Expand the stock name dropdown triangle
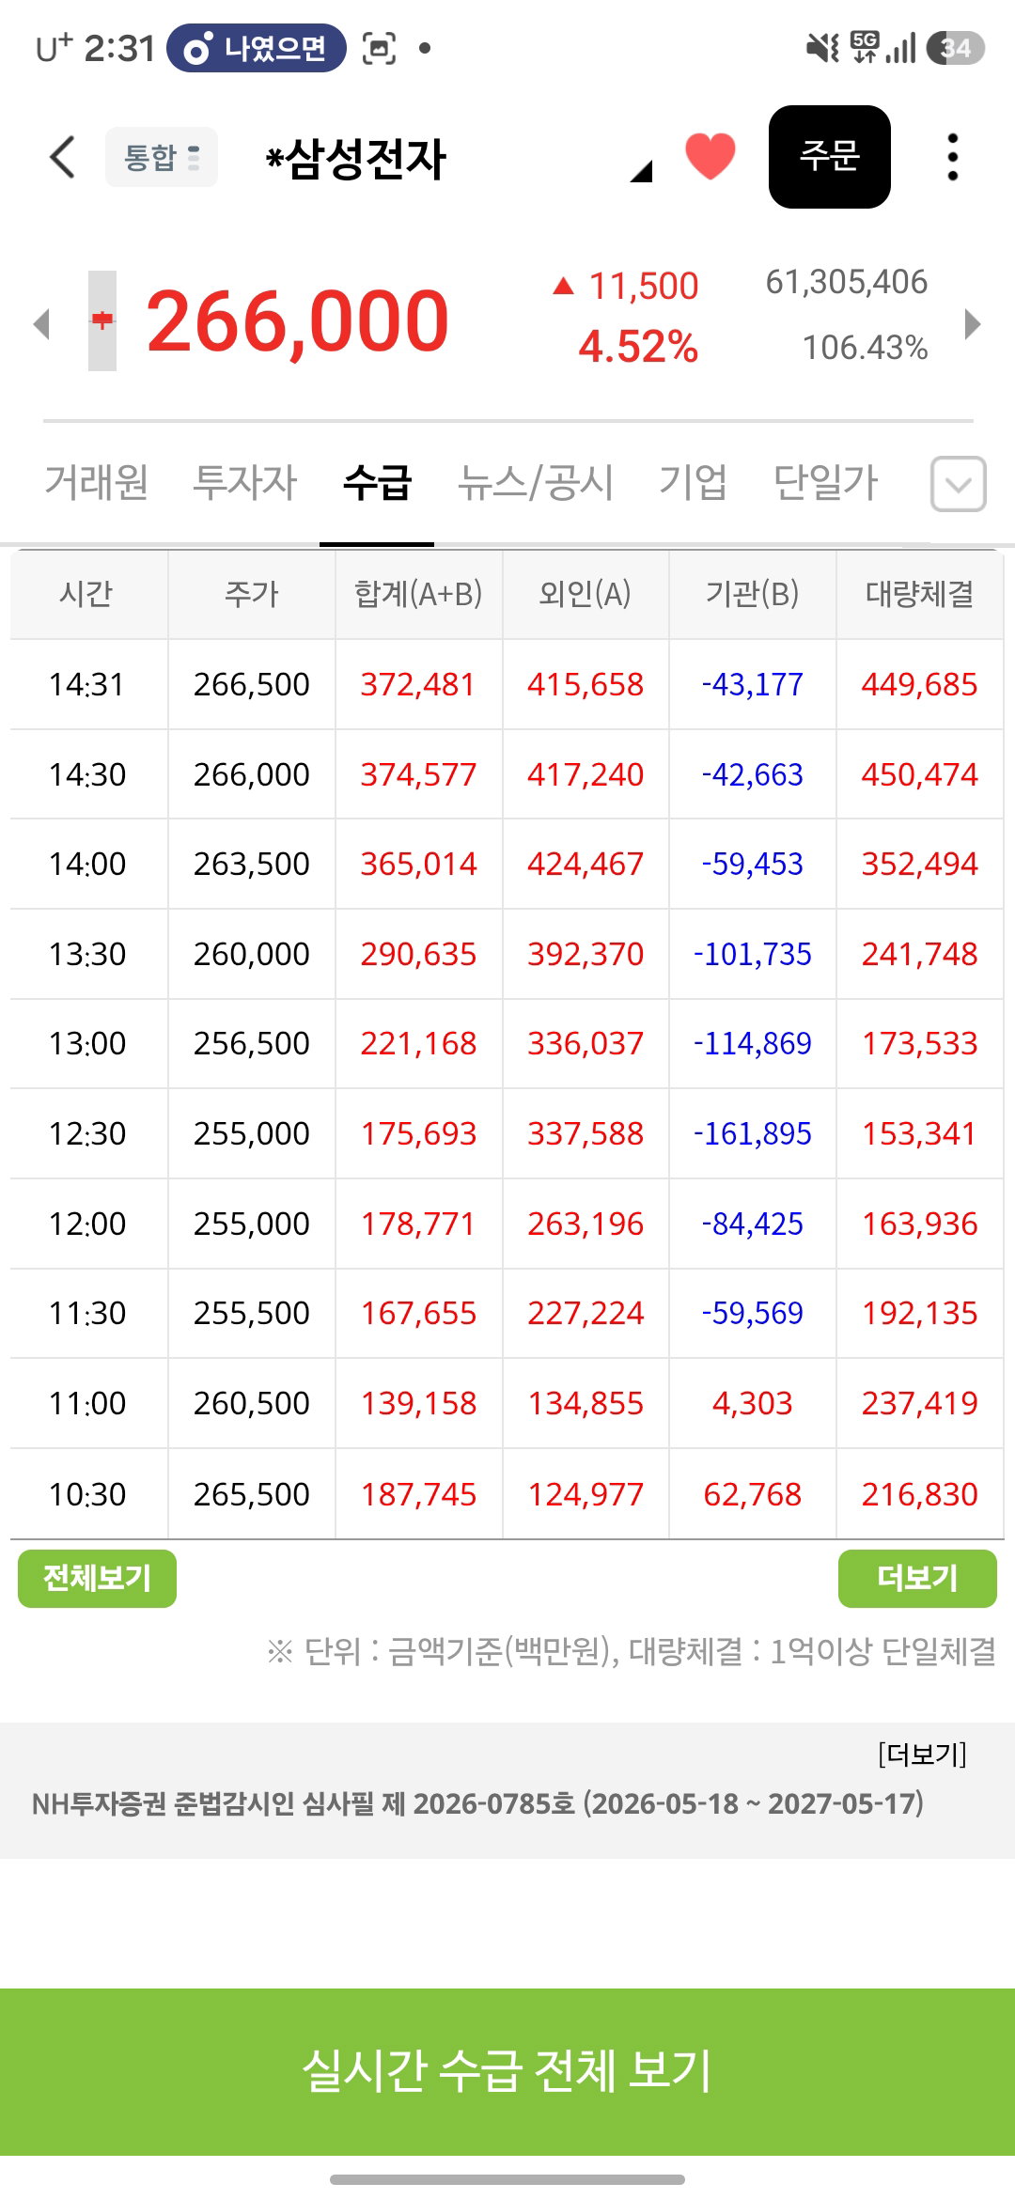 pos(641,170)
